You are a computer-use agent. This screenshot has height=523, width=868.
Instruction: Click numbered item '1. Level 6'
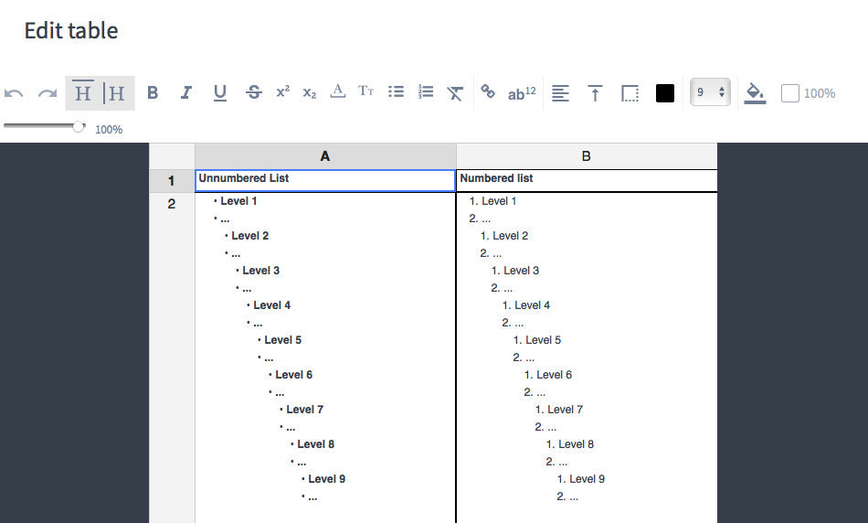(x=548, y=375)
